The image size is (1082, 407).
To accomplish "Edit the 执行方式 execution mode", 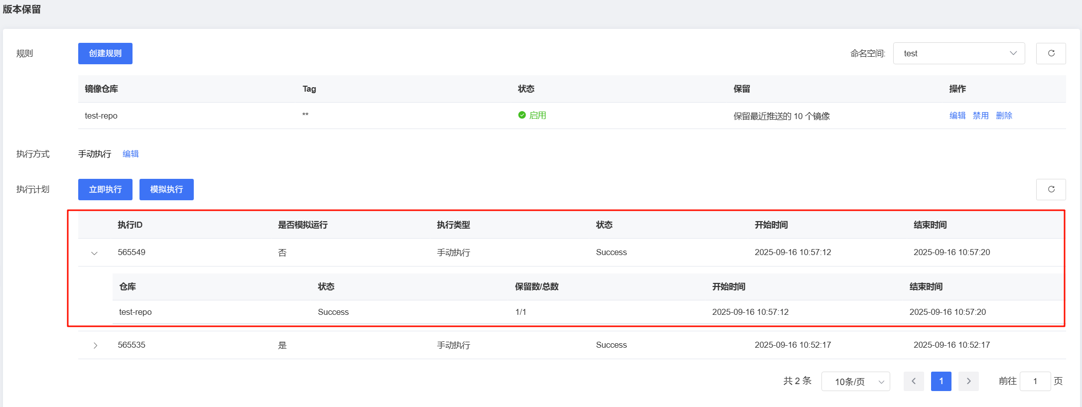I will (131, 154).
